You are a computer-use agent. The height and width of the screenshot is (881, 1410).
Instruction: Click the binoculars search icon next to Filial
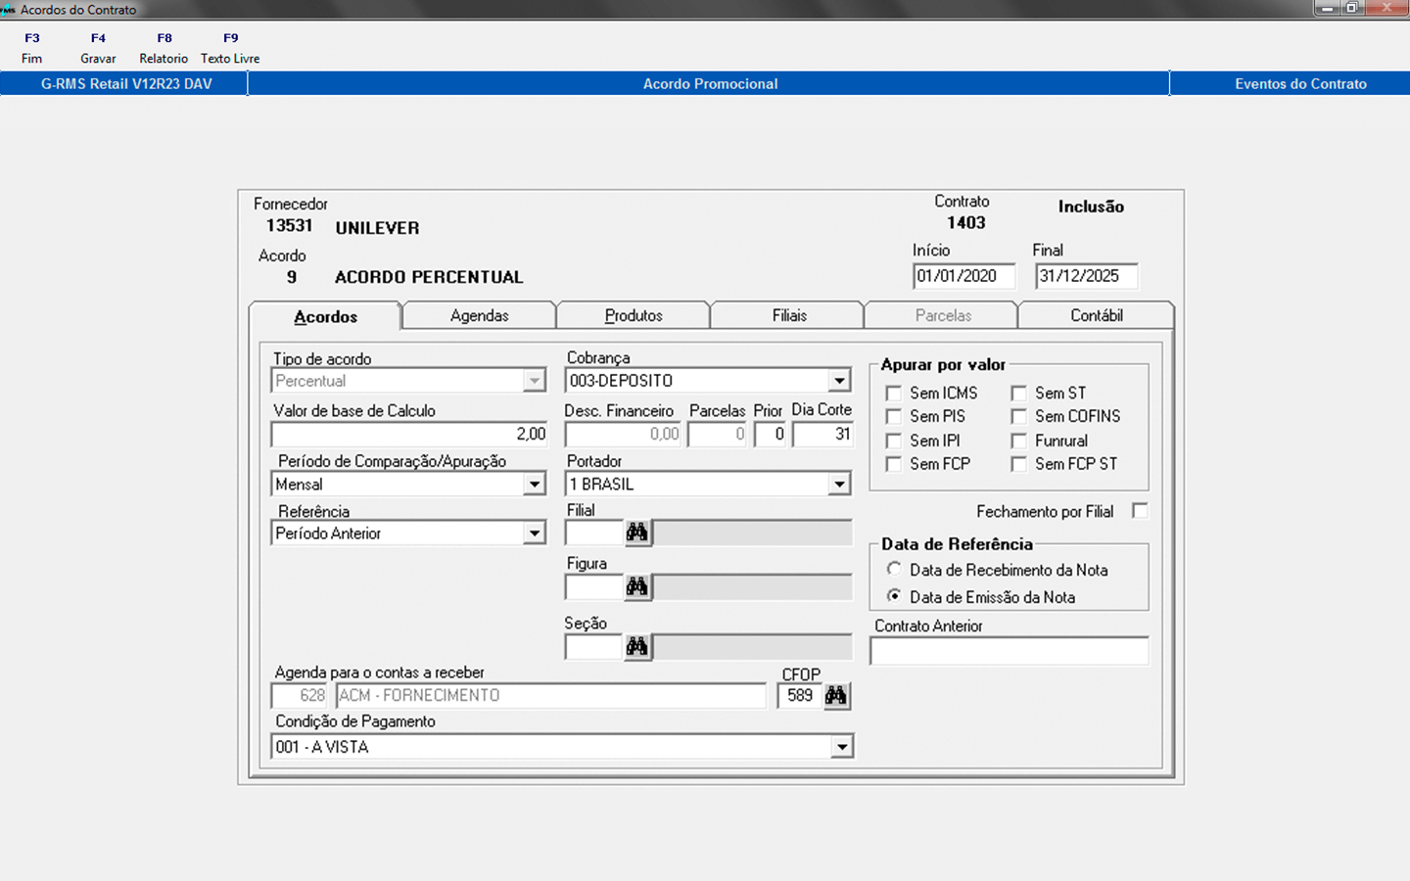point(637,533)
